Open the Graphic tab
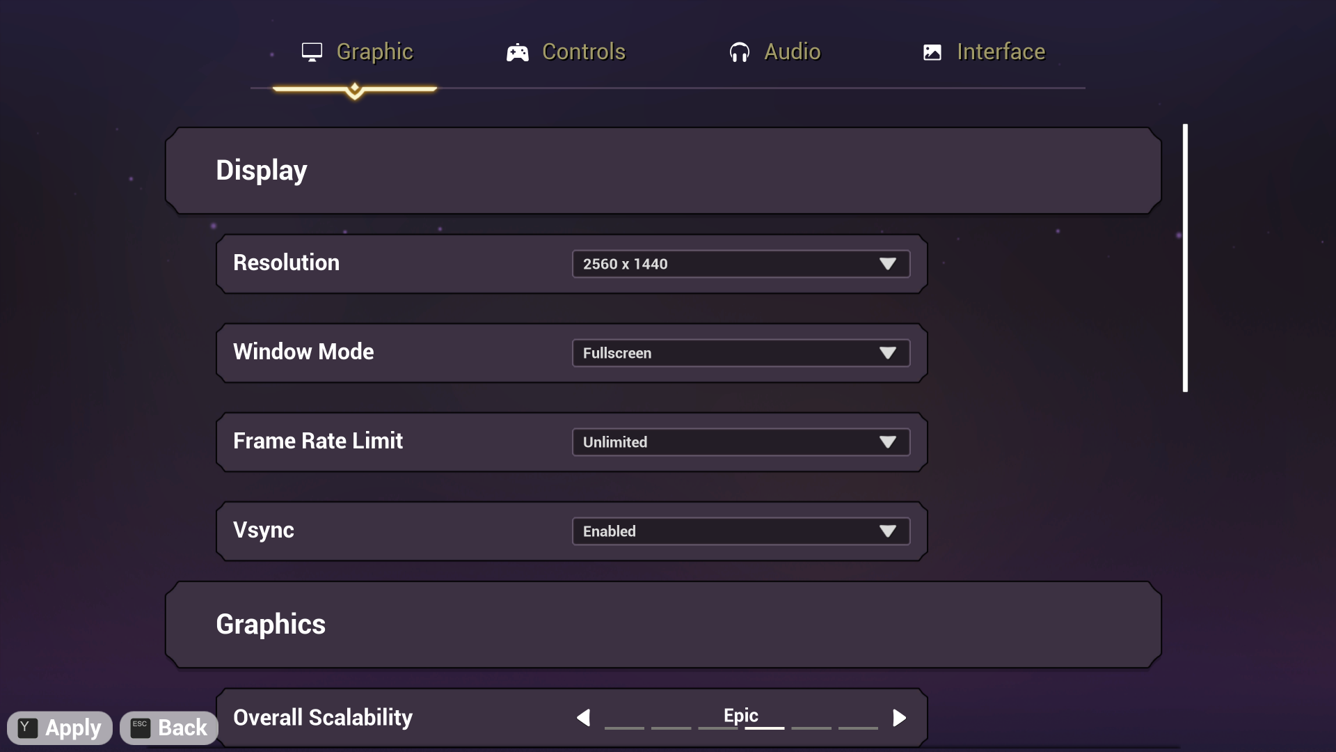The height and width of the screenshot is (752, 1336). tap(357, 52)
